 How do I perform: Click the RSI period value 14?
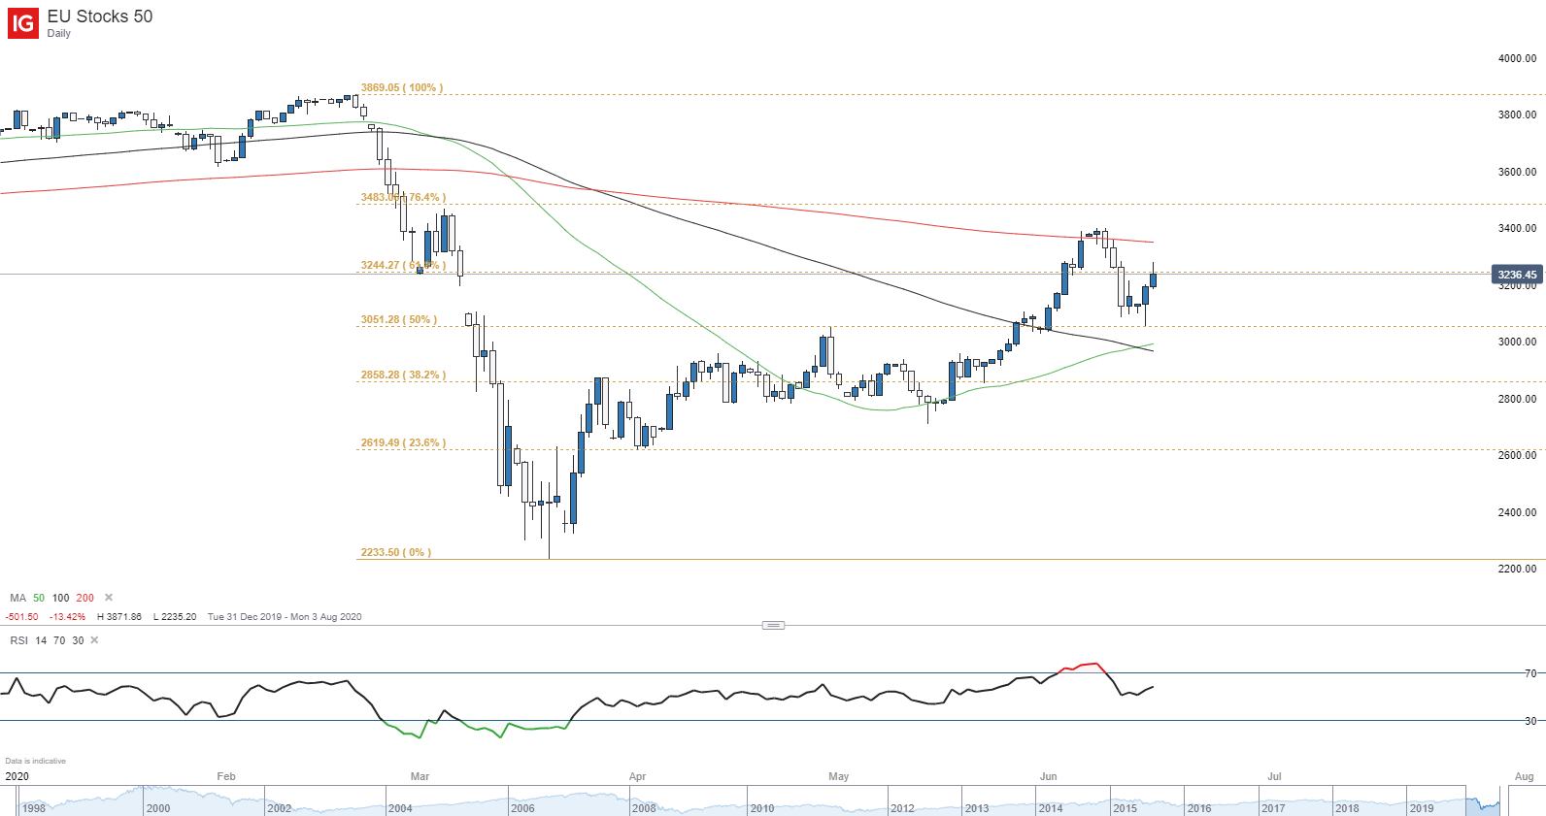click(41, 640)
